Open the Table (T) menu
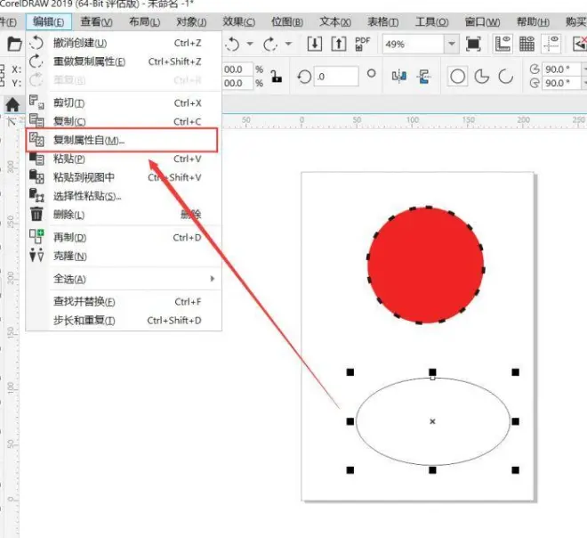The image size is (587, 538). [383, 22]
